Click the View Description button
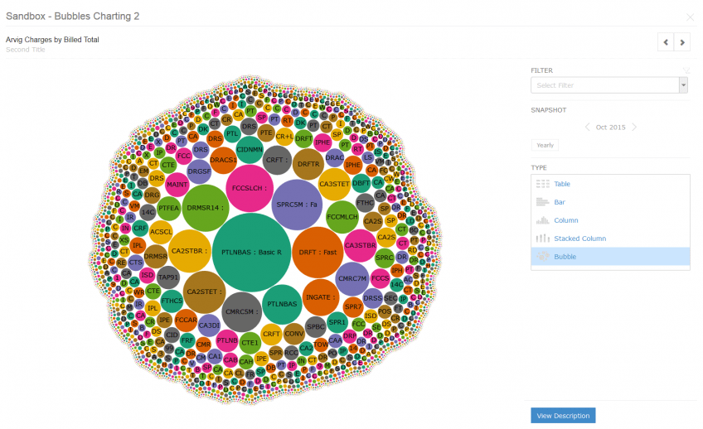Viewport: 703px width, 429px height. [x=563, y=416]
